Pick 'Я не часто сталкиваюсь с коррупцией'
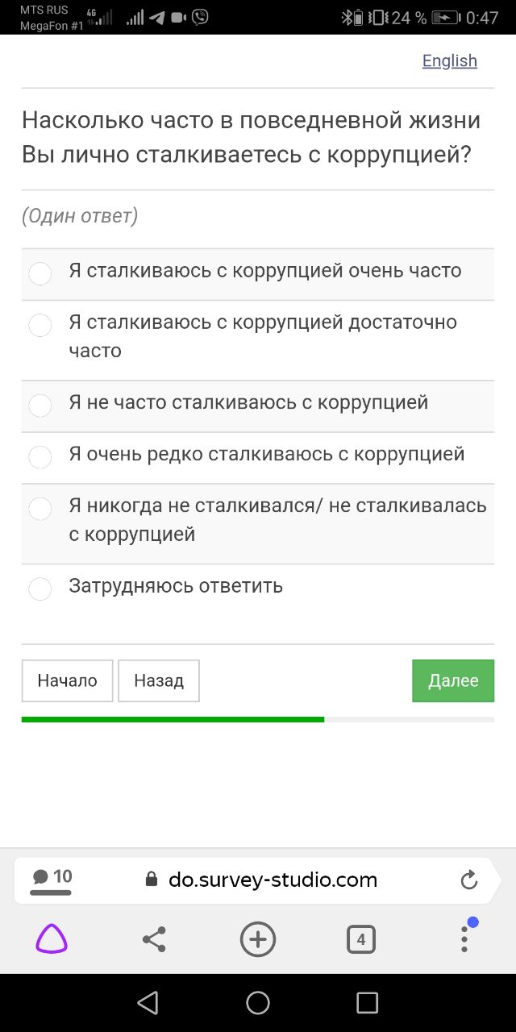The height and width of the screenshot is (1032, 516). 40,406
